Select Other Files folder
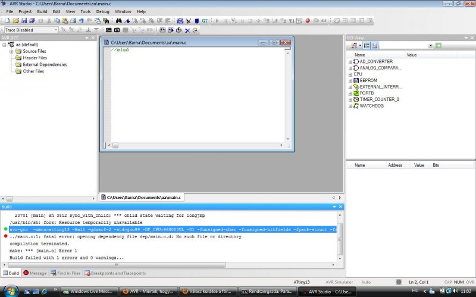This screenshot has width=476, height=297. (33, 71)
